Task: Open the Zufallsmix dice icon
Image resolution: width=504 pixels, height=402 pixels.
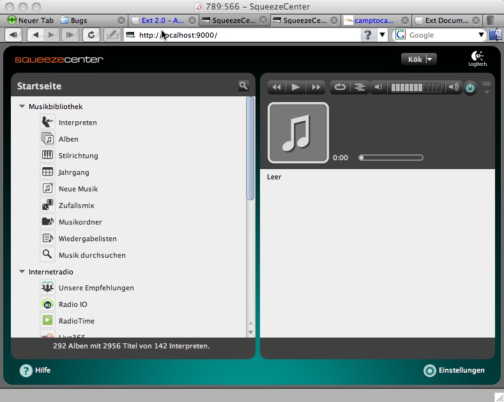Action: point(47,205)
